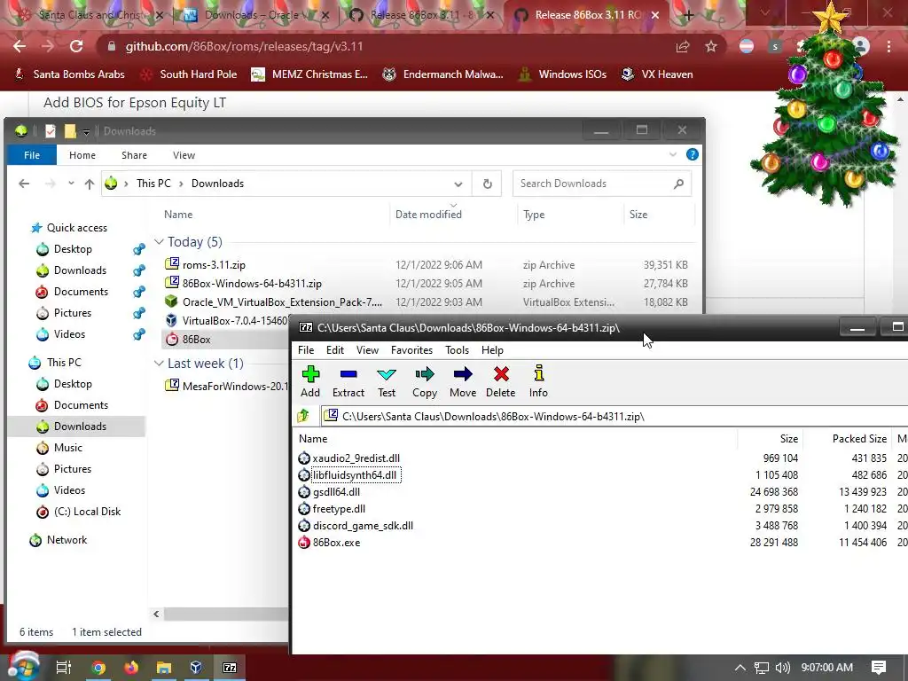Select libfluidsynth64.dll entry

[349, 475]
